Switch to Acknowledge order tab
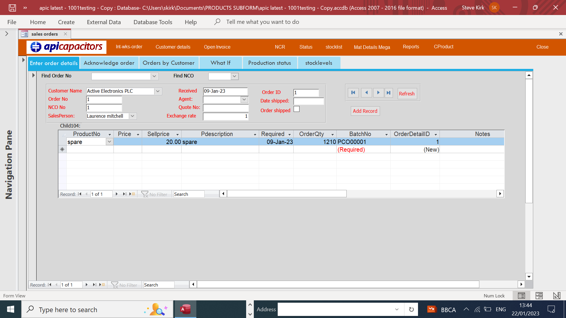Viewport: 566px width, 318px height. tap(109, 63)
